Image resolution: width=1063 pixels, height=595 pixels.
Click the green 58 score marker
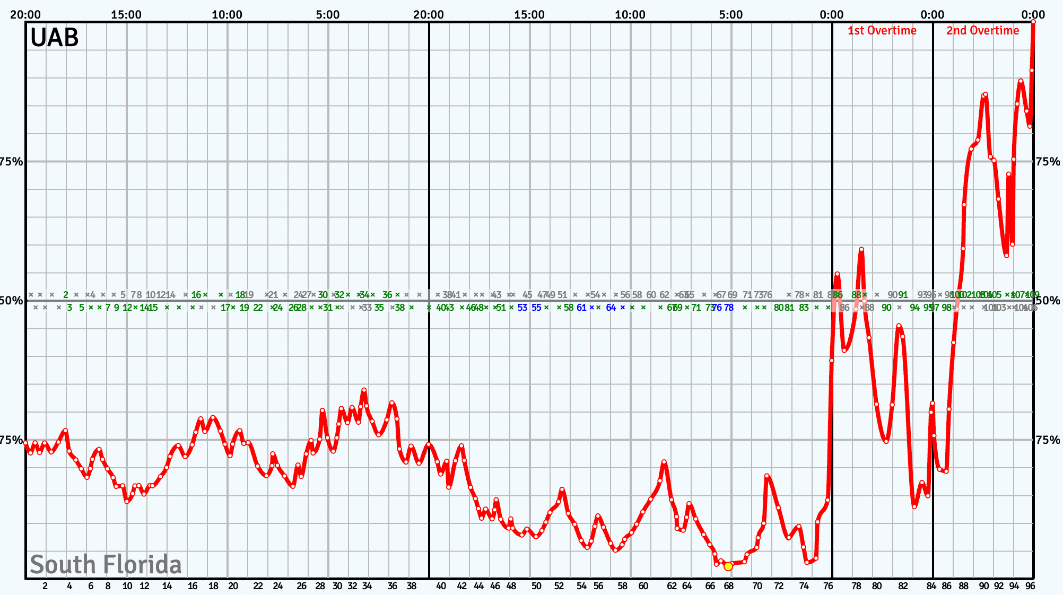[569, 308]
